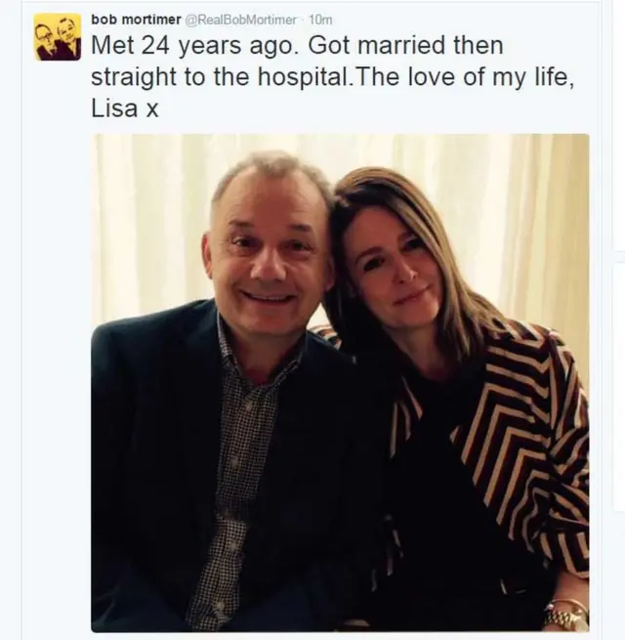Click the gold wristwatch in the photo

tap(564, 617)
